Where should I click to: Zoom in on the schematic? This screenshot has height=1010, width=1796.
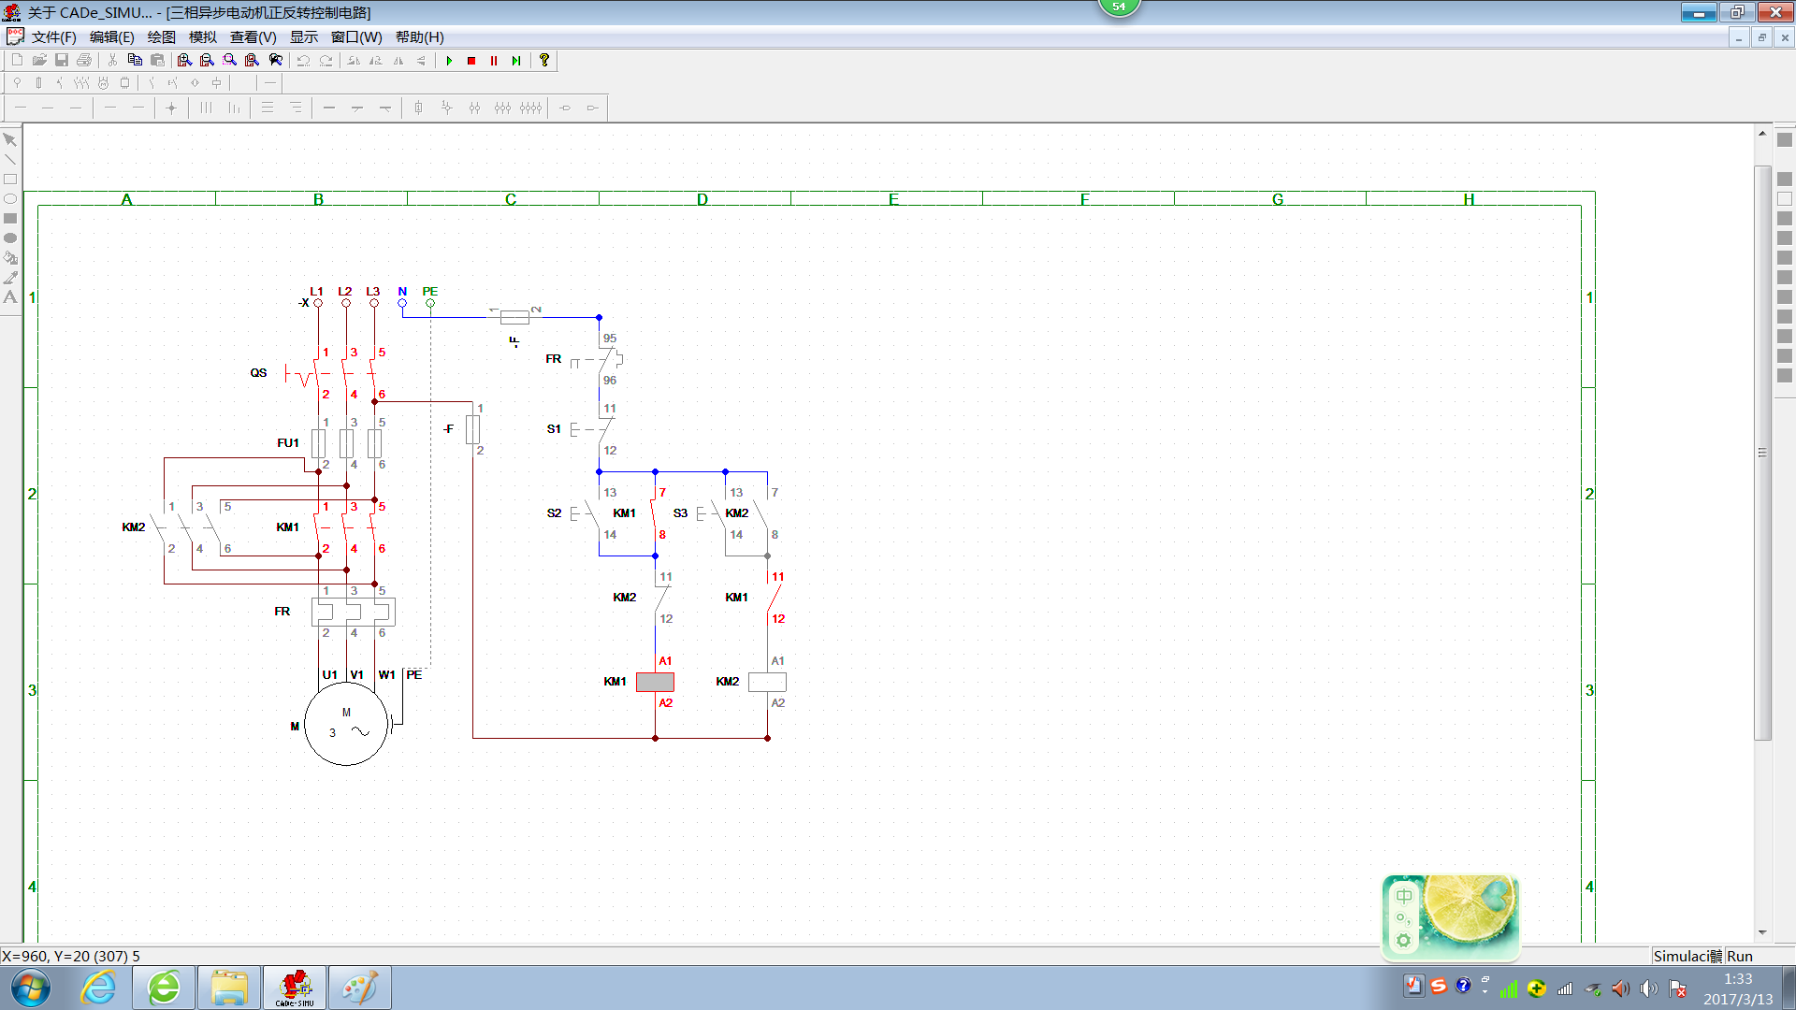185,60
